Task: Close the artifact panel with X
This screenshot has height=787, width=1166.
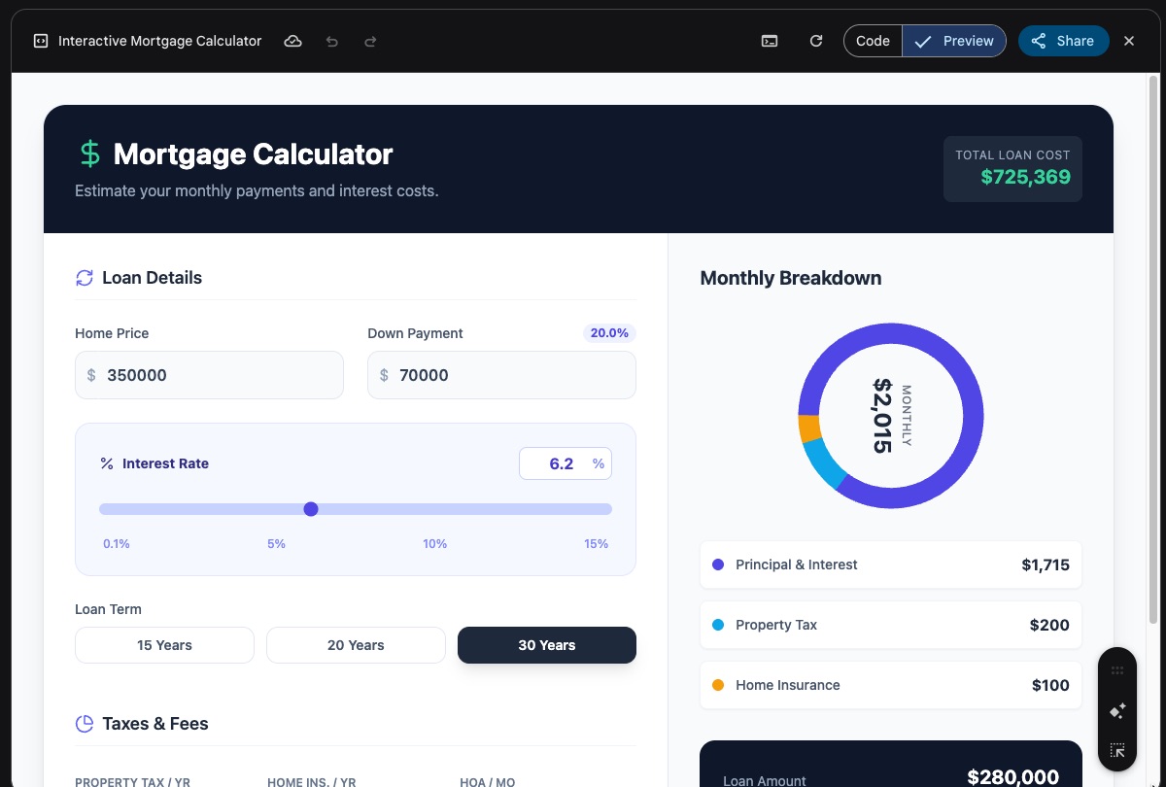Action: 1129,41
